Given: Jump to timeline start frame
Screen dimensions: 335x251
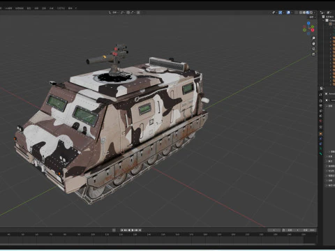Looking at the screenshot, I should coord(122,230).
